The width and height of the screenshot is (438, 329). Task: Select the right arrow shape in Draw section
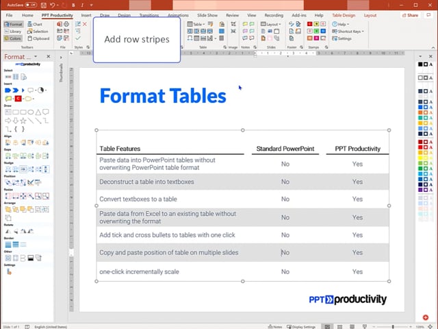click(x=8, y=121)
